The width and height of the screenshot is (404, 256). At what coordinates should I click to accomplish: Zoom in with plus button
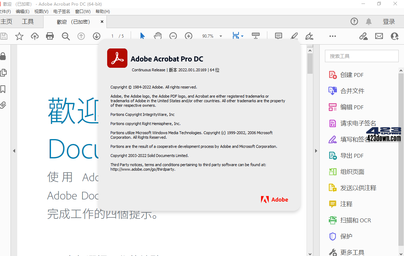tap(189, 36)
